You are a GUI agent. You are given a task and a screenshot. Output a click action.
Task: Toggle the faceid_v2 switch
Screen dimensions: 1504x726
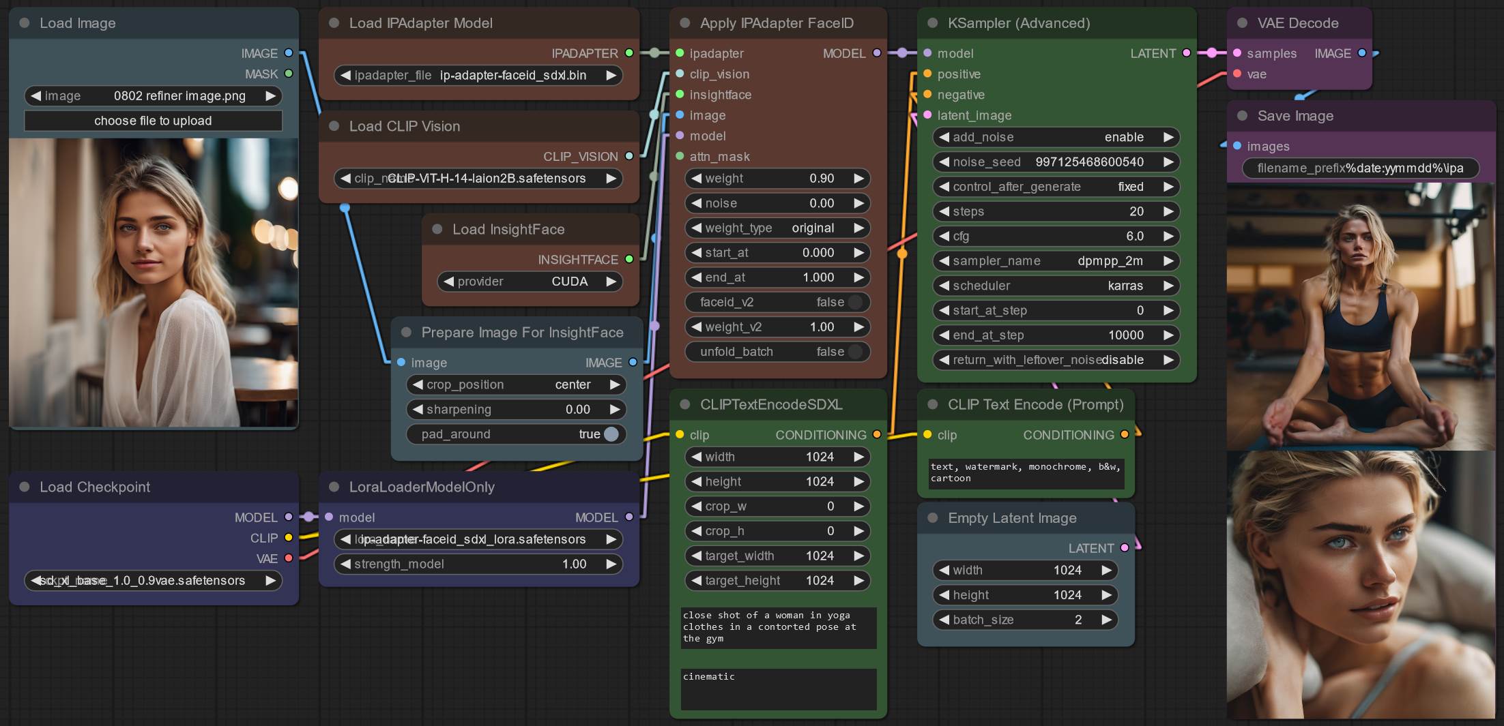click(855, 302)
